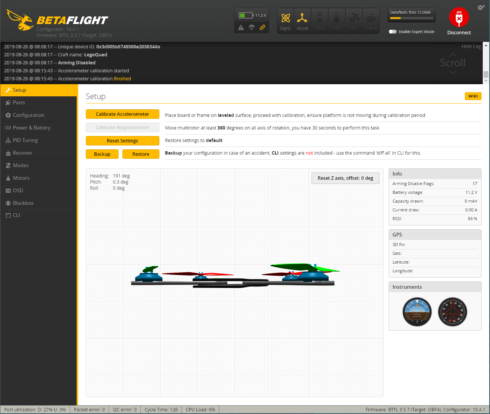Click the artificial horizon instrument

coord(417,312)
